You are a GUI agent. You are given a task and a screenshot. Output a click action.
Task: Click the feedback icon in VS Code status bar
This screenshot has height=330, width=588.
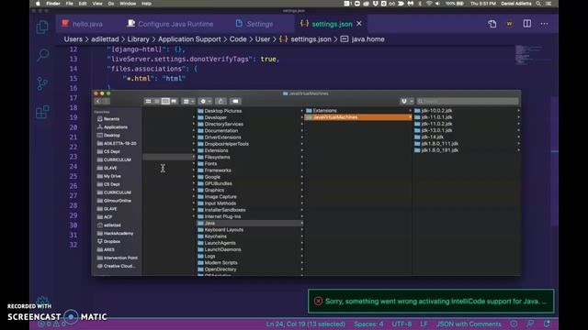530,324
